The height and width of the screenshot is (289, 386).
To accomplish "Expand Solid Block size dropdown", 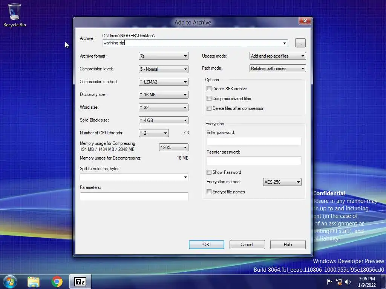I will click(164, 120).
